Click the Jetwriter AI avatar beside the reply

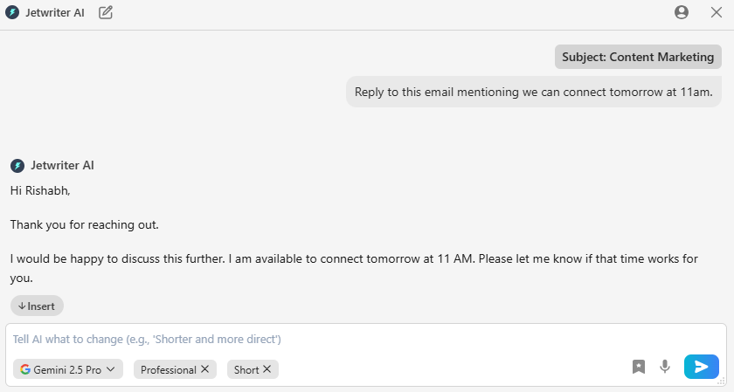tap(17, 165)
